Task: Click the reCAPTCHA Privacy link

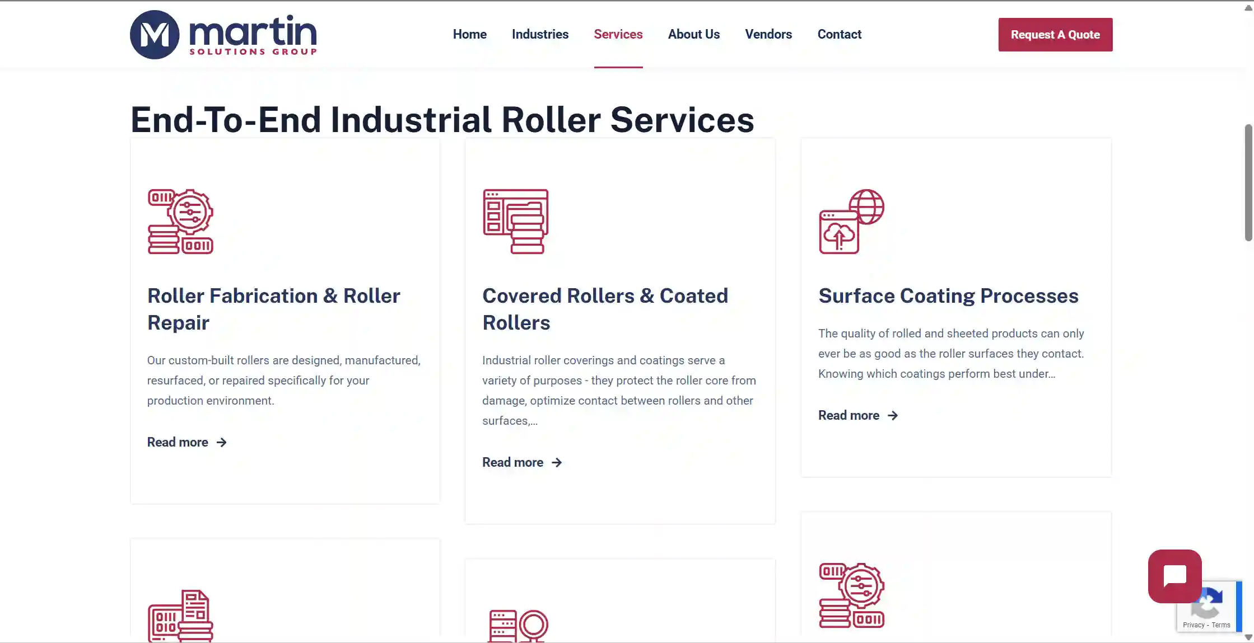Action: [1193, 625]
